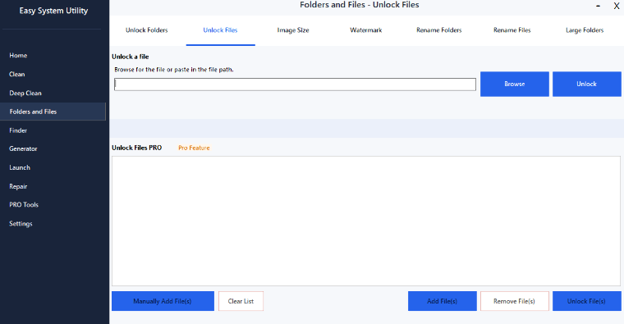Click the Manually Add File(s) button

click(163, 301)
